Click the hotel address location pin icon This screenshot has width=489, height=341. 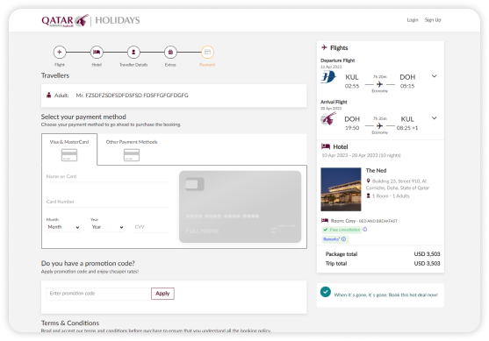[x=369, y=181]
